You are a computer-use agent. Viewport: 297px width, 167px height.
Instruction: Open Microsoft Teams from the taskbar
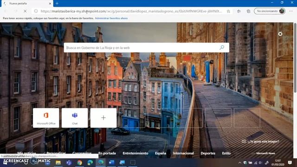69,162
